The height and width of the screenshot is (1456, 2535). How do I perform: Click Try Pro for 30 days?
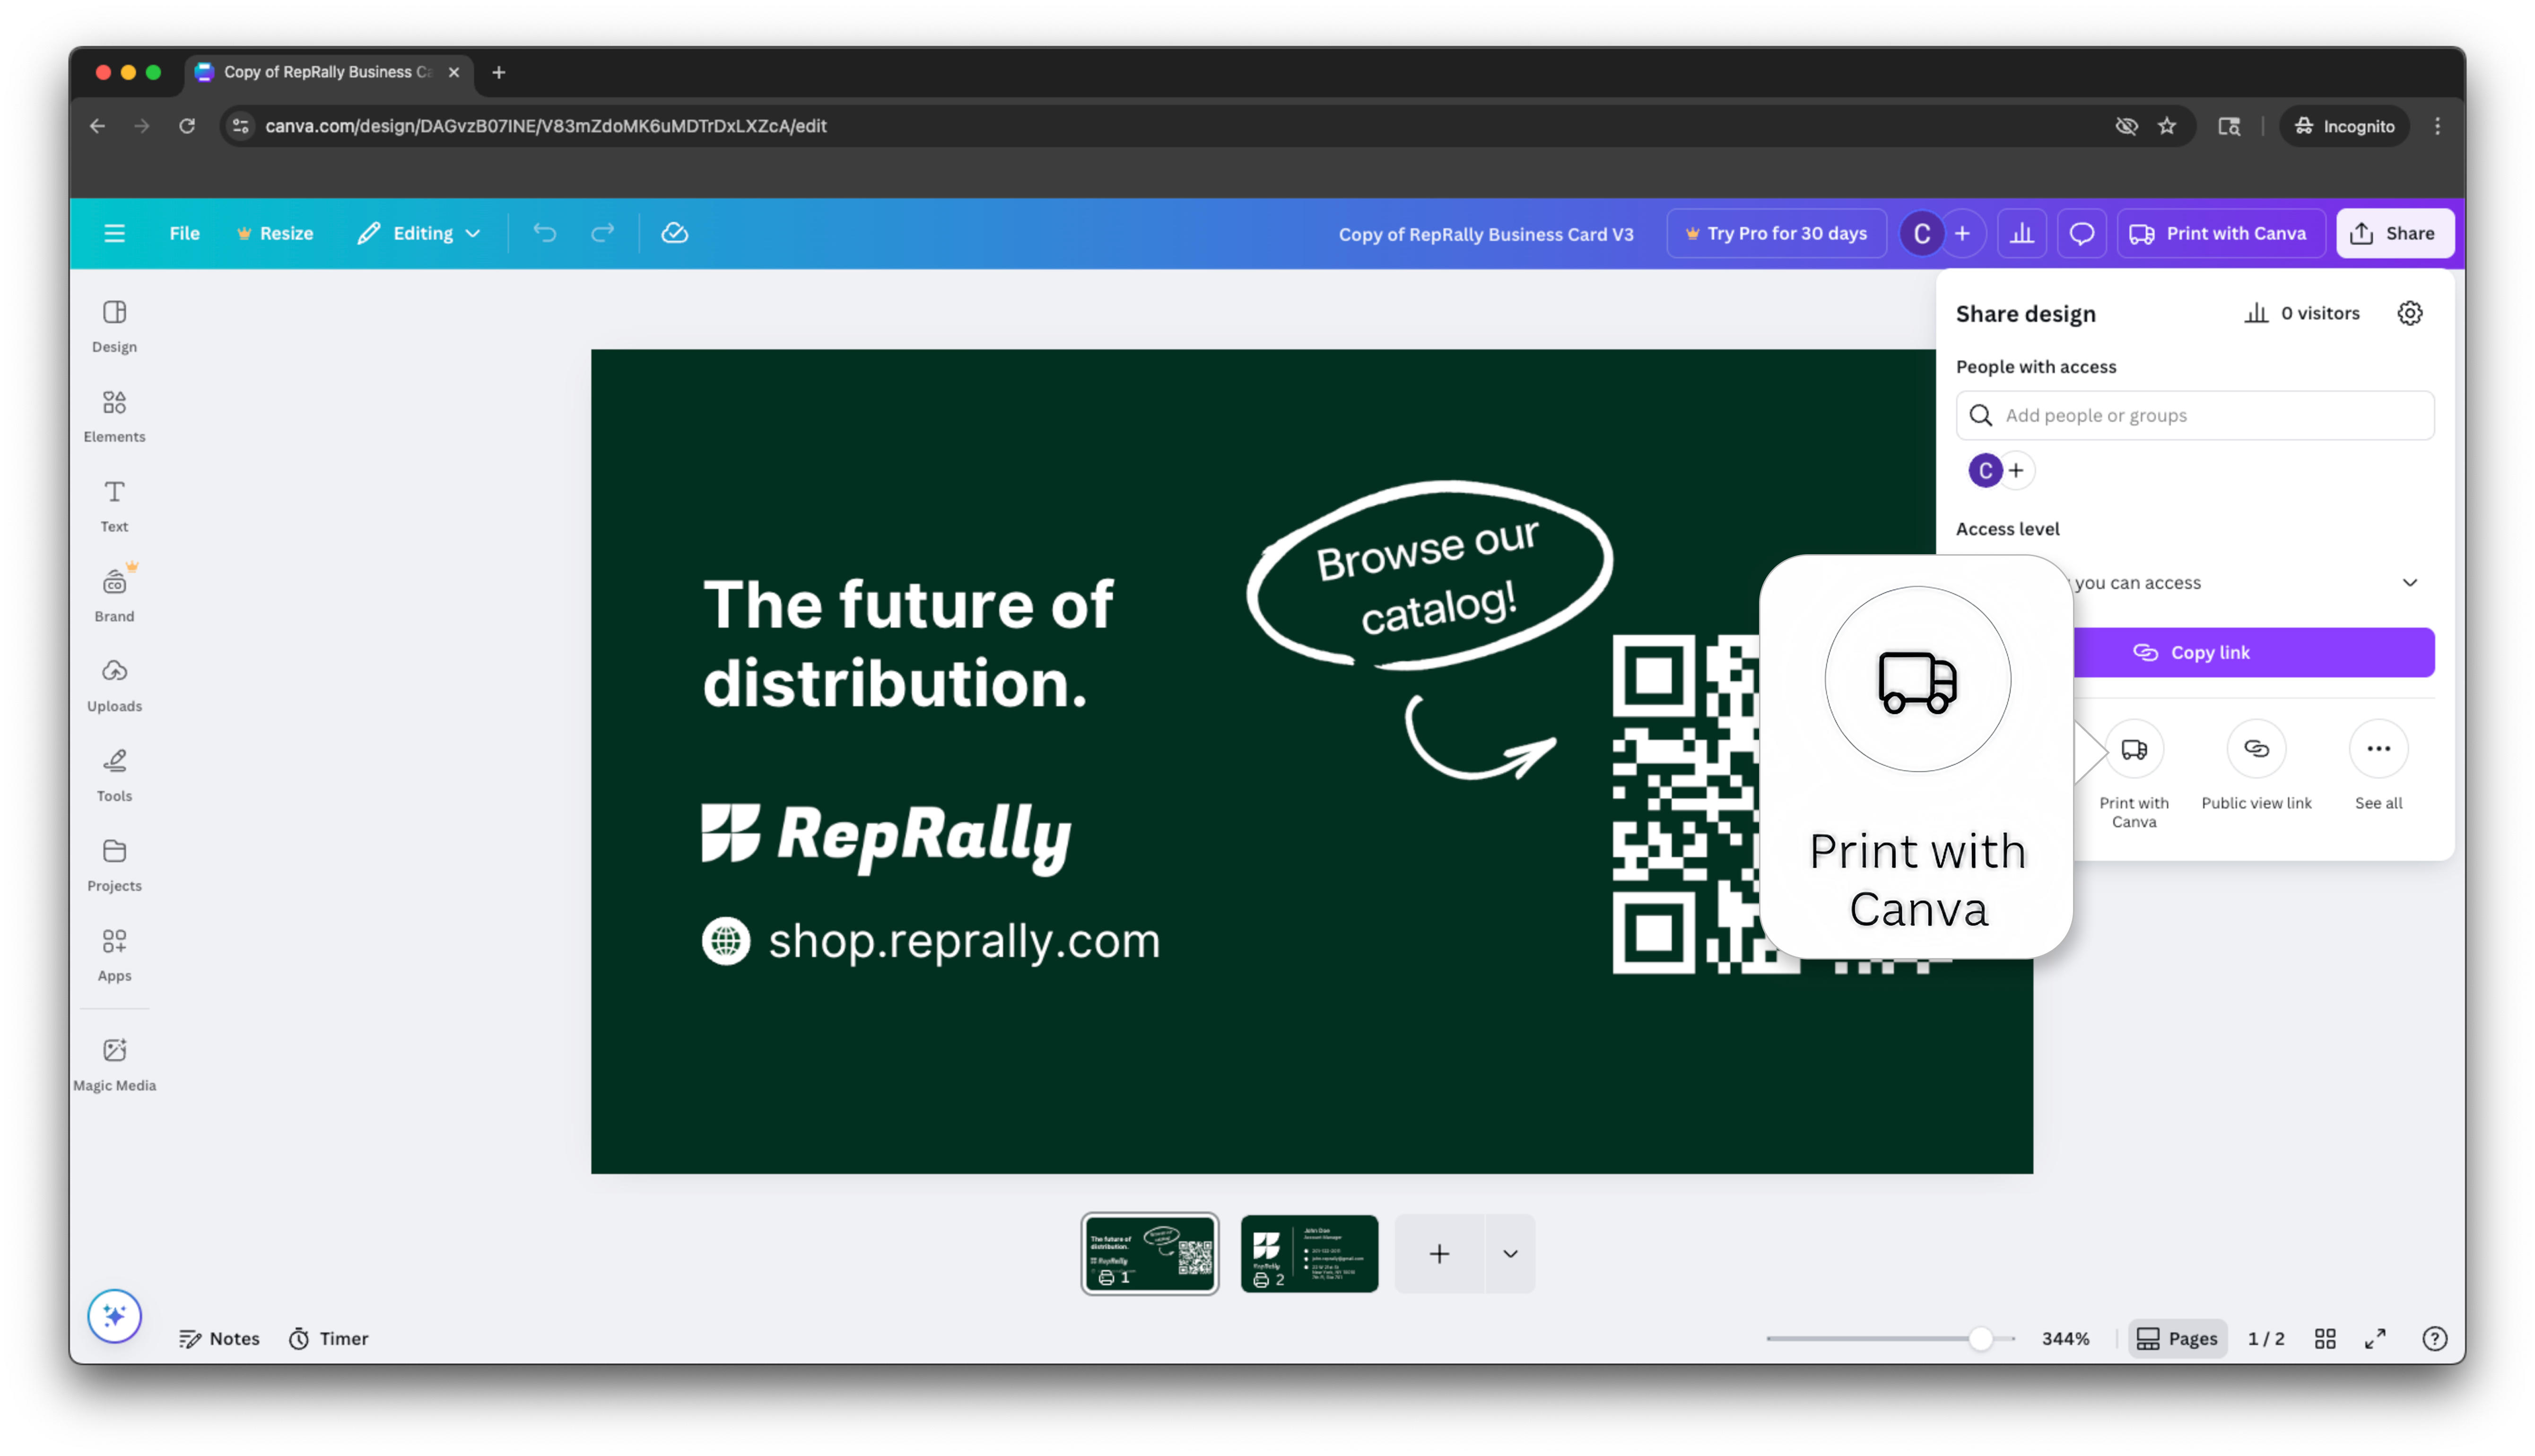(1776, 233)
